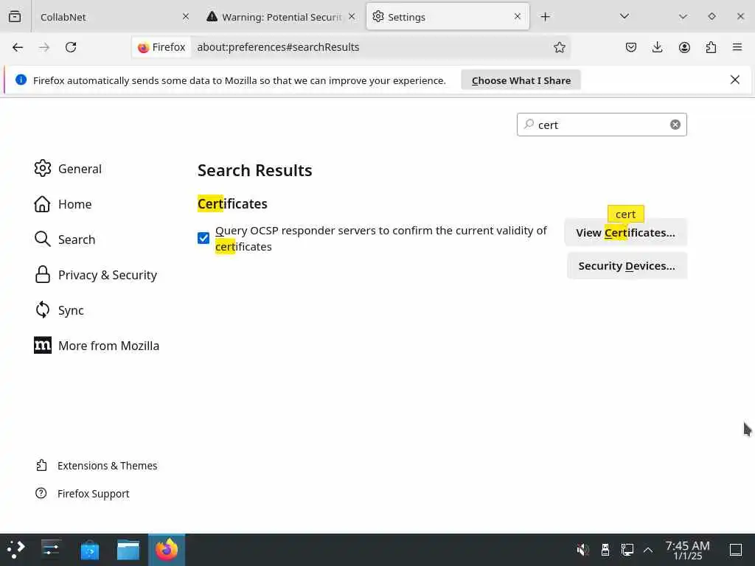Viewport: 755px width, 566px height.
Task: Click Choose What I Share button
Action: point(521,80)
